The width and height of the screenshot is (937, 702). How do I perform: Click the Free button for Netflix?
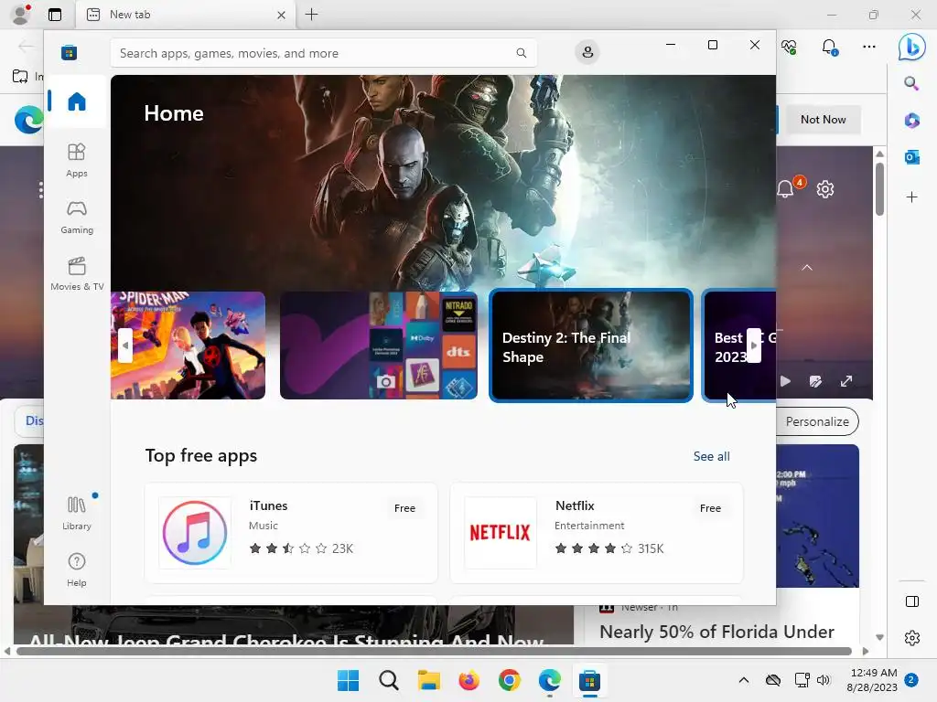(710, 508)
